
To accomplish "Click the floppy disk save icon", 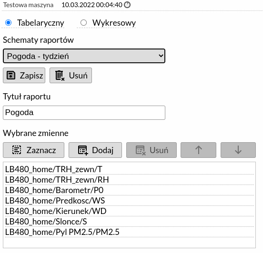I will coord(11,75).
